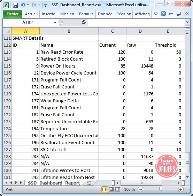Select column C header
This screenshot has width=193, height=196.
pos(113,31)
